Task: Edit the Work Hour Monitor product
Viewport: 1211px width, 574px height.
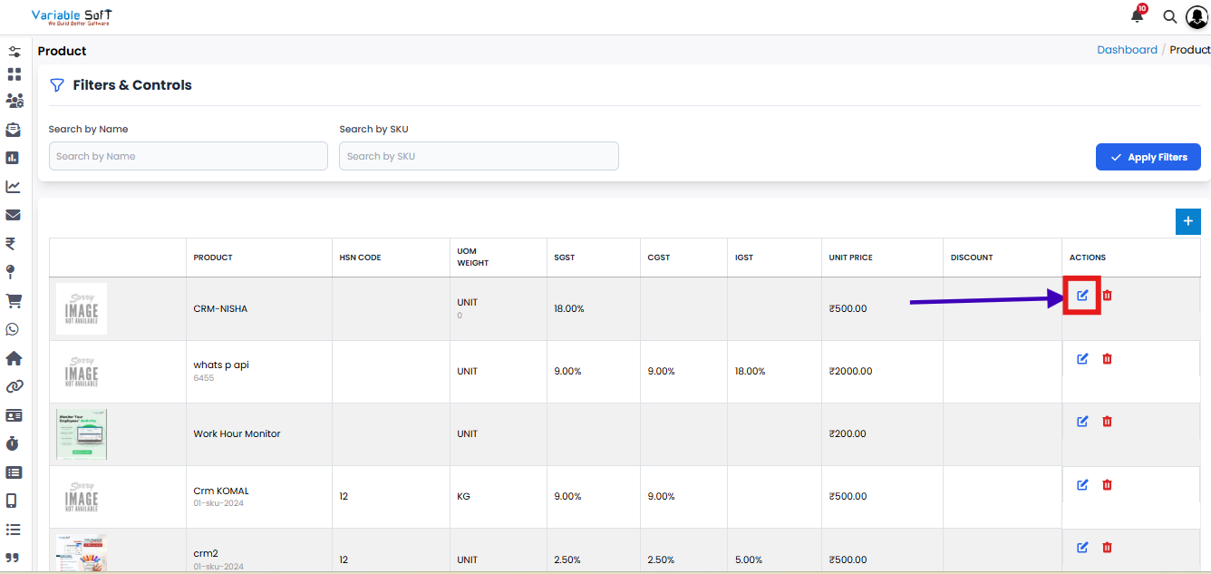Action: [x=1082, y=422]
